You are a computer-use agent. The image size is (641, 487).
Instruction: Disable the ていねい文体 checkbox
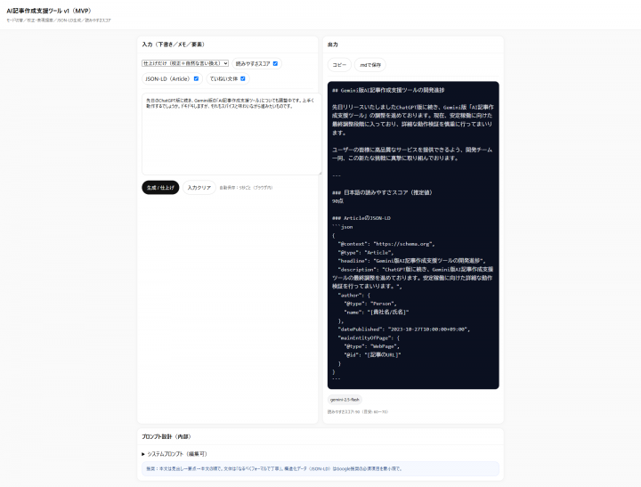[x=242, y=78]
